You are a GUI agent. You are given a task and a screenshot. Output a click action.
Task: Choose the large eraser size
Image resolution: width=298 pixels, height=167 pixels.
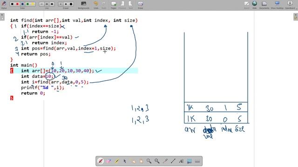coord(71,4)
